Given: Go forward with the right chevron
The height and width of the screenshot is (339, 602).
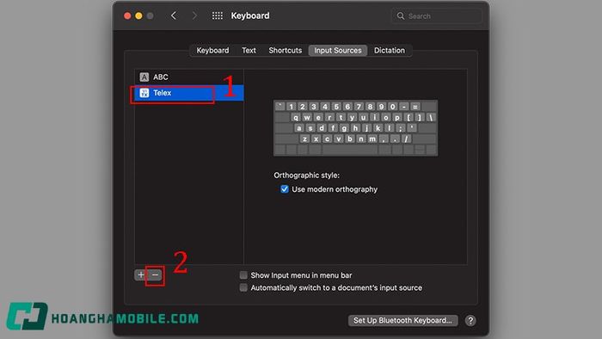Looking at the screenshot, I should coord(194,15).
